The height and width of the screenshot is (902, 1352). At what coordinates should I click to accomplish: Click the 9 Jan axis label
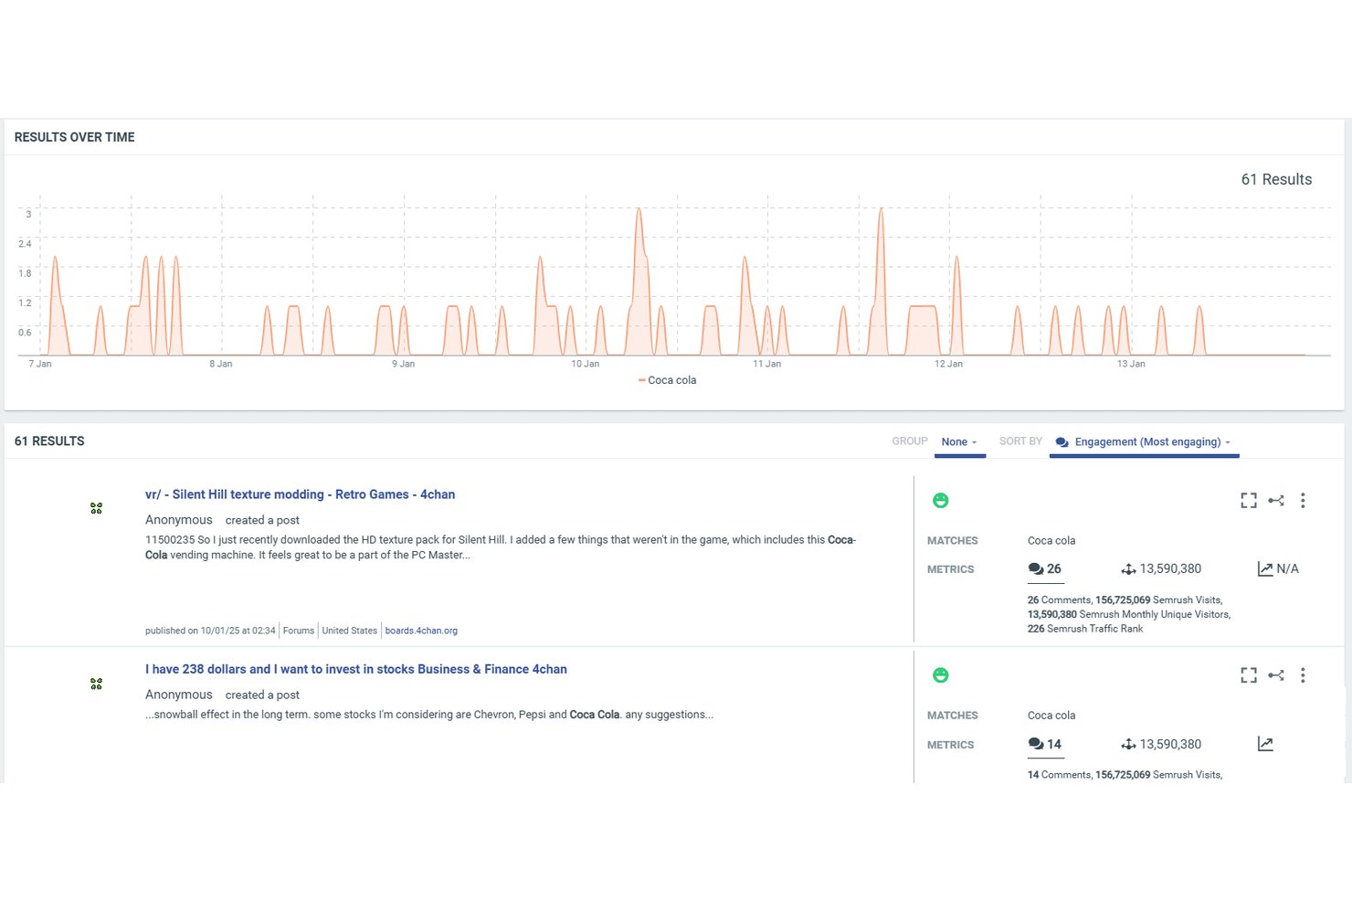tap(404, 364)
